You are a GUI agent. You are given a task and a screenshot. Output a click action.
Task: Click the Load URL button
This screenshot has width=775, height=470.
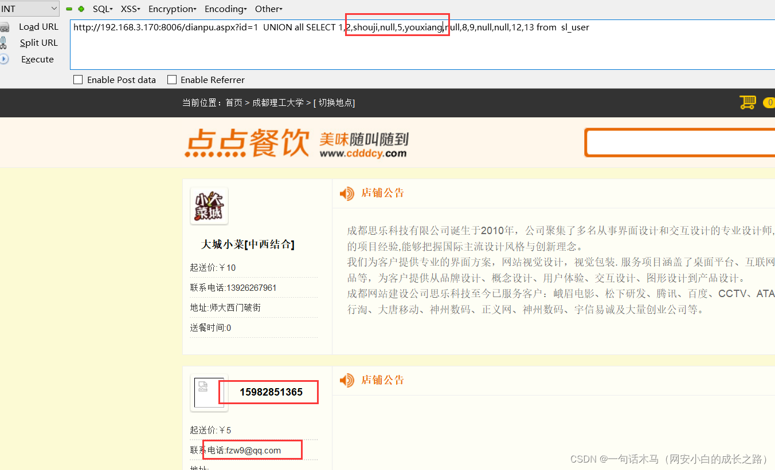[38, 27]
